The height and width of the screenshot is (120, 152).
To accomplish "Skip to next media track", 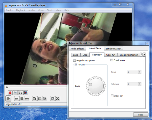I will point(27,98).
